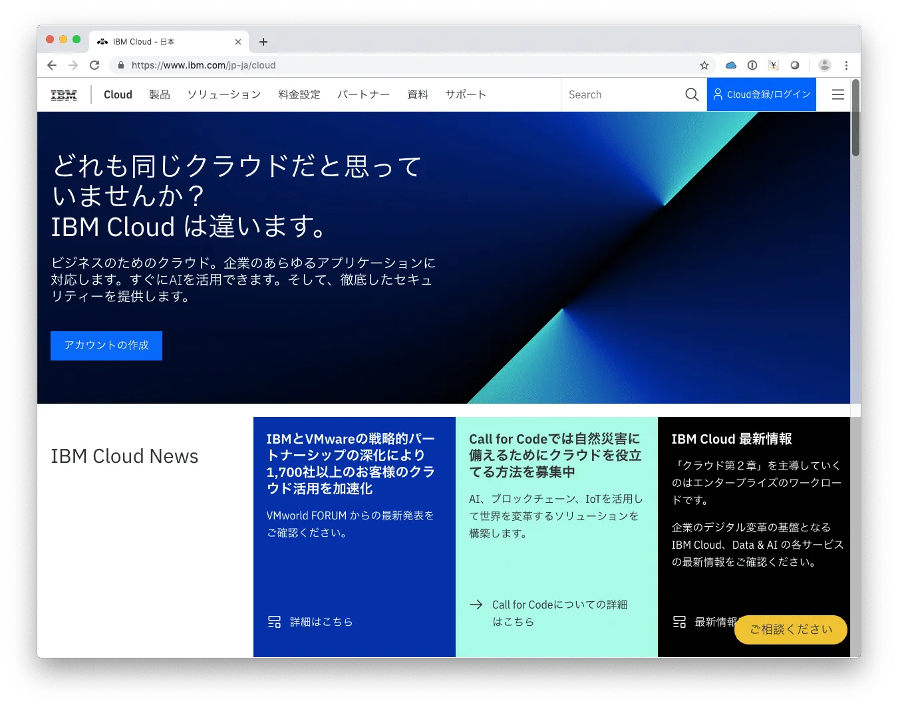This screenshot has width=898, height=707.
Task: Click the Search input field
Action: click(623, 94)
